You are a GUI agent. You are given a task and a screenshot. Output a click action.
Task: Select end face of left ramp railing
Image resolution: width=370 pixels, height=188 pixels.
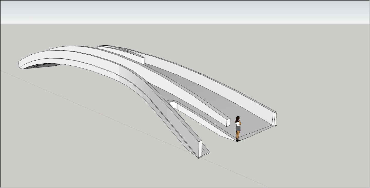pyautogui.click(x=200, y=149)
